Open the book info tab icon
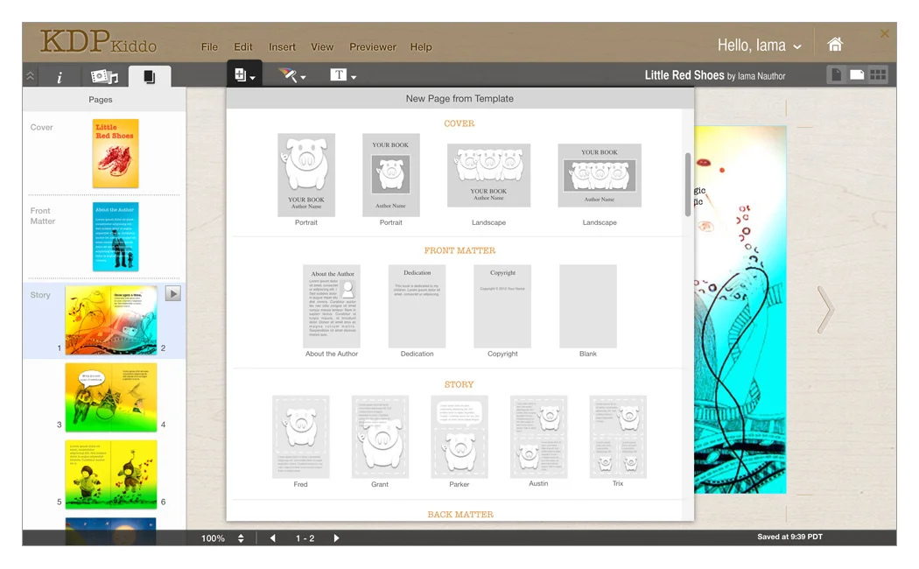 tap(60, 77)
